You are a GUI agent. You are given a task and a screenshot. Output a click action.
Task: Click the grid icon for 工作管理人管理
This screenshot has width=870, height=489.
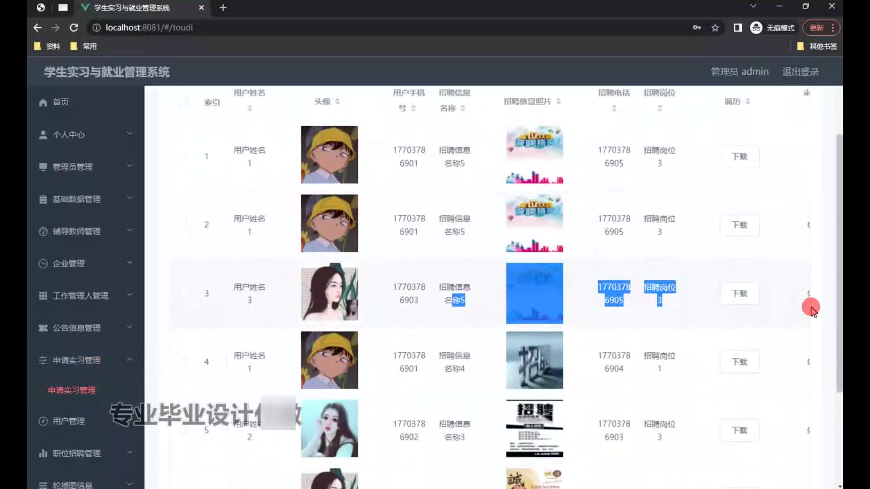(43, 296)
